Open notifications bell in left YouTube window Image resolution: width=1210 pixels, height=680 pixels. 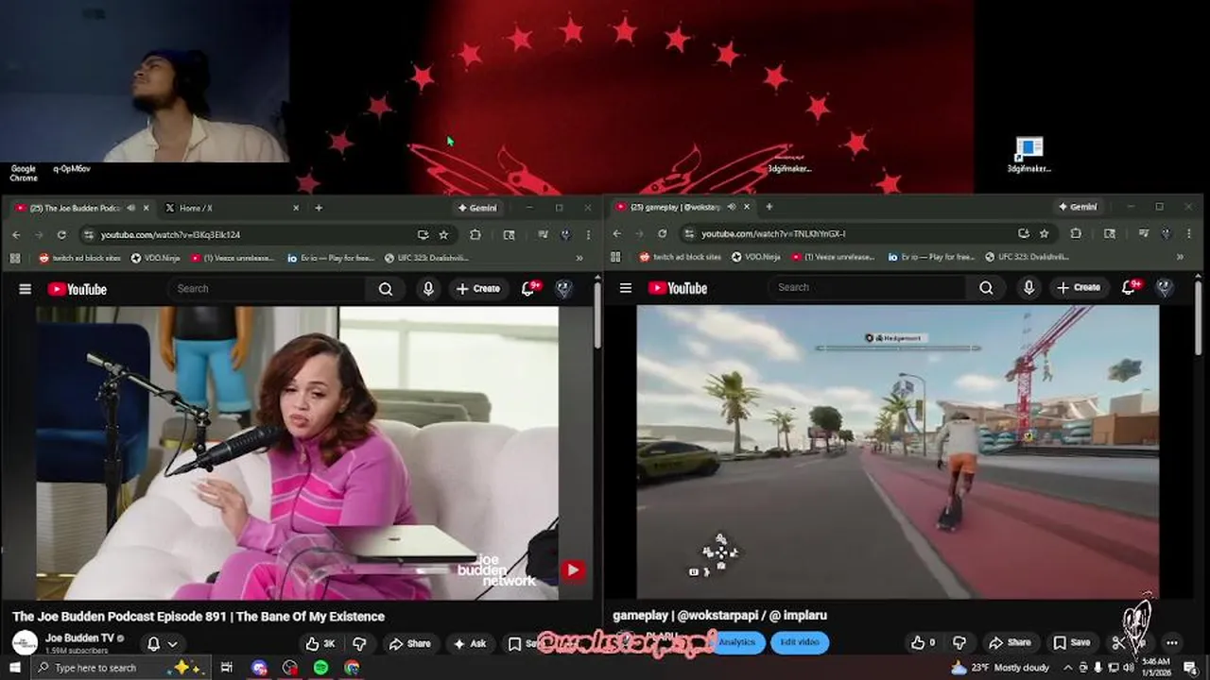(x=528, y=288)
